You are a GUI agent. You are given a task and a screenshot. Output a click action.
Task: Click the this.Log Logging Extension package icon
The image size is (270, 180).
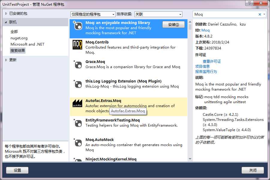point(77,84)
